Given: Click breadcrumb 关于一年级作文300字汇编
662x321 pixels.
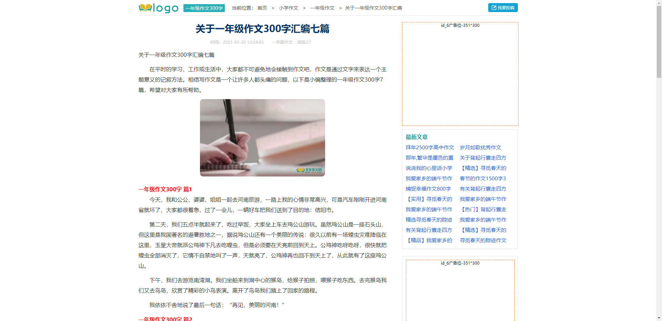Looking at the screenshot, I should [x=373, y=8].
